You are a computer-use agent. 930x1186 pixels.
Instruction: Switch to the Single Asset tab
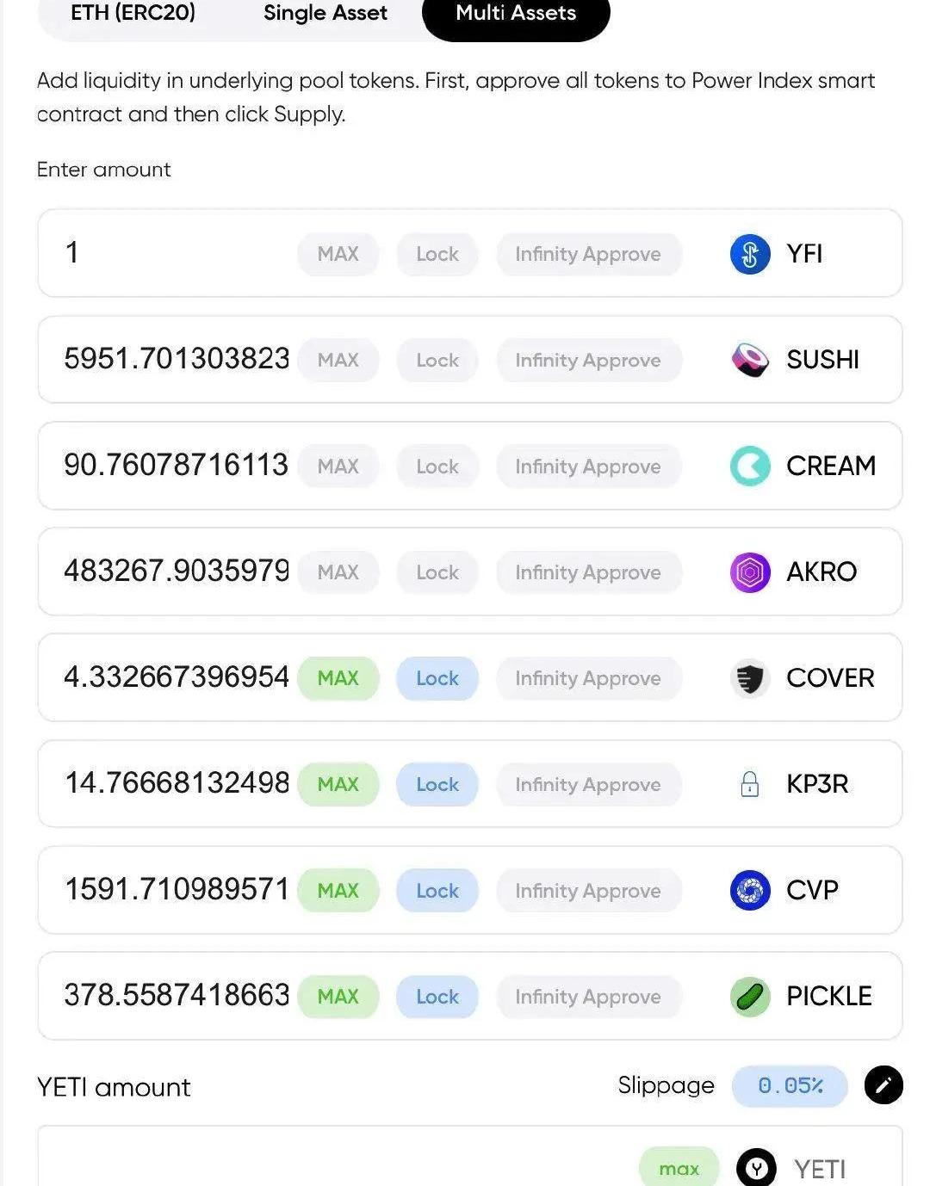[325, 14]
